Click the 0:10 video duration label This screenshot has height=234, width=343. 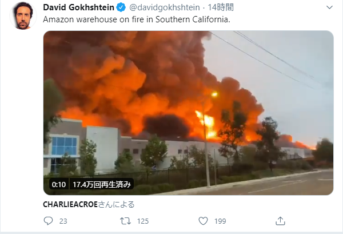[59, 185]
